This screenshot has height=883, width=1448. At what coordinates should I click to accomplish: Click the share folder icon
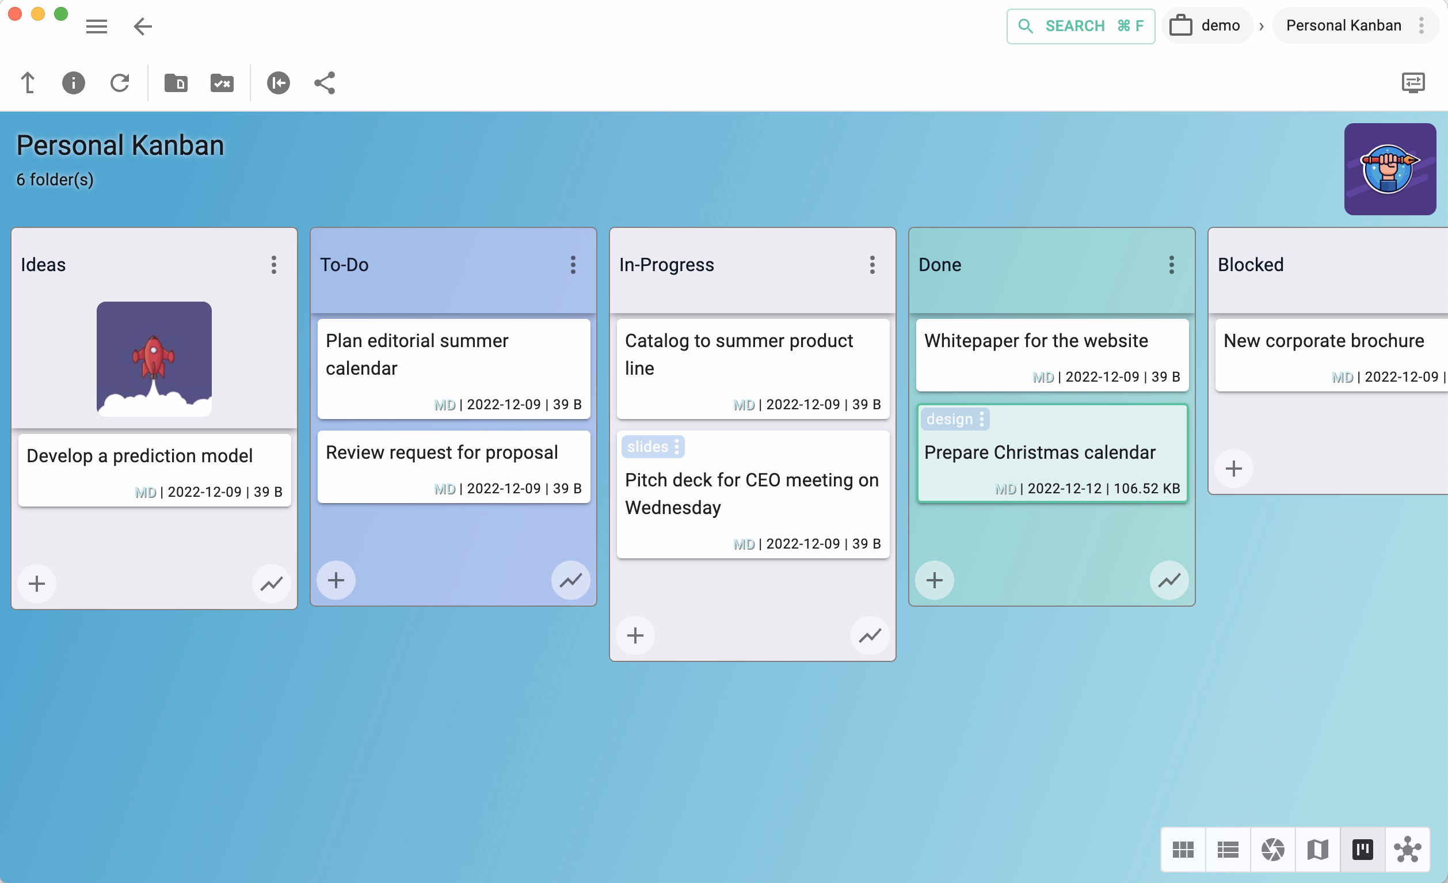[x=325, y=83]
